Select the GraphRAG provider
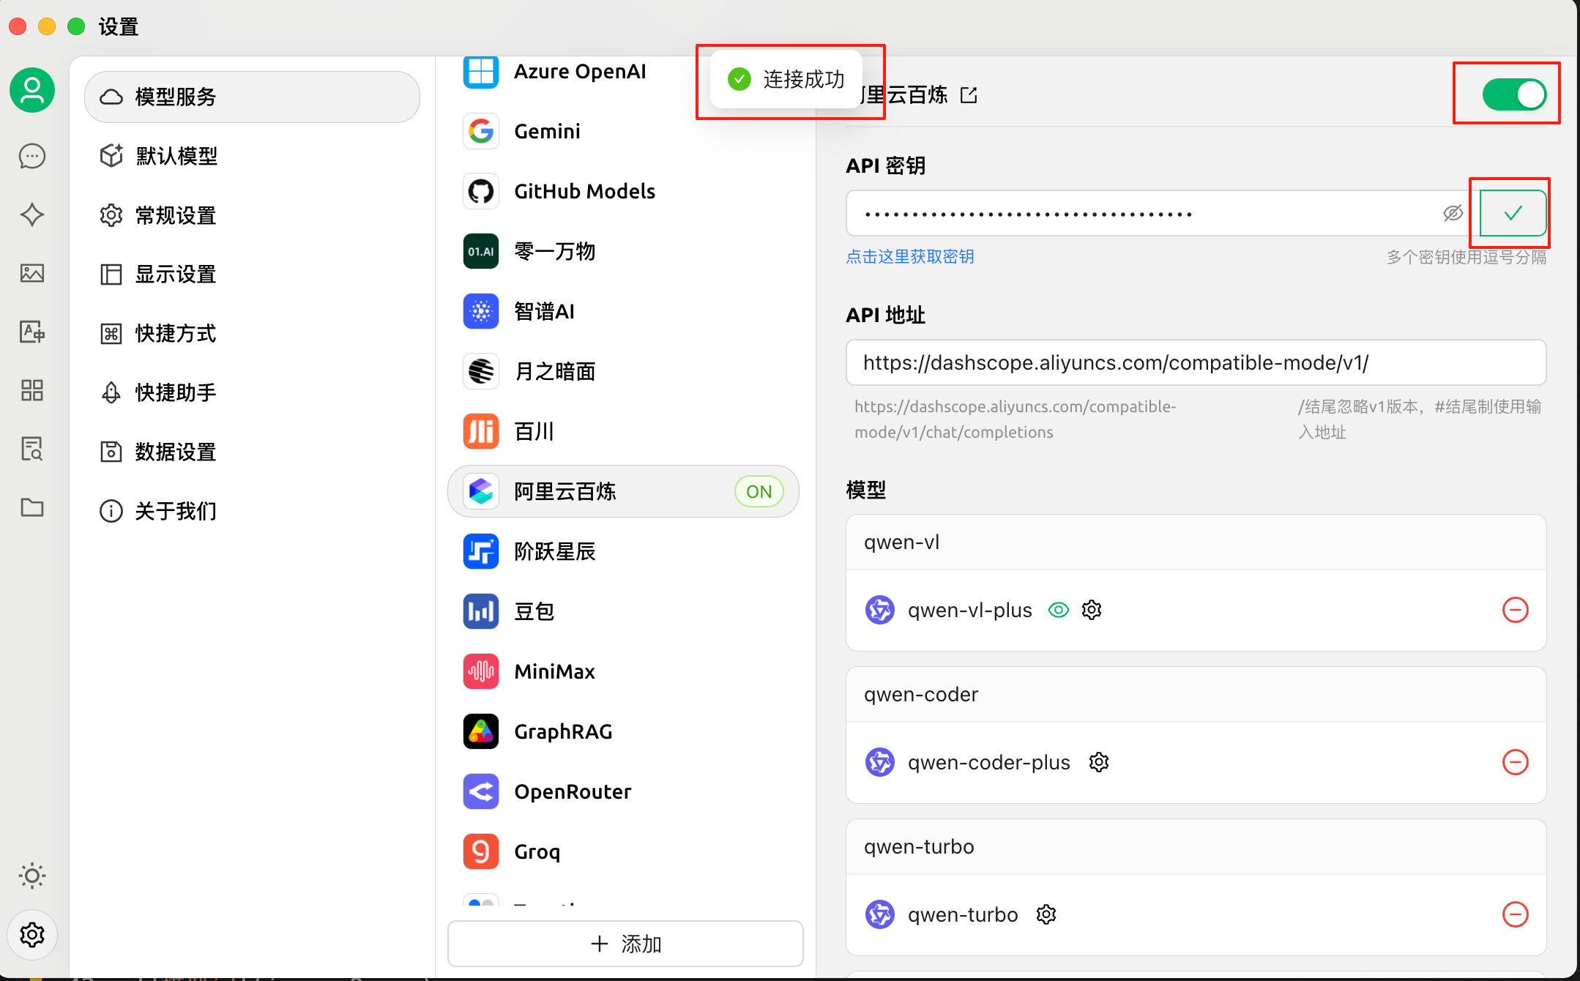 [x=623, y=731]
